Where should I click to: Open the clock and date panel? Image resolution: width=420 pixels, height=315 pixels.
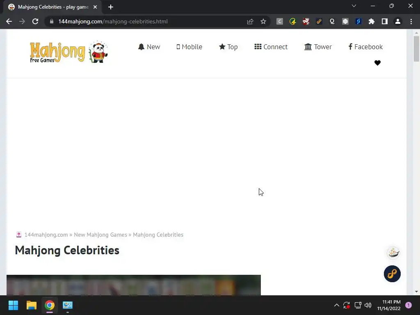pos(389,305)
